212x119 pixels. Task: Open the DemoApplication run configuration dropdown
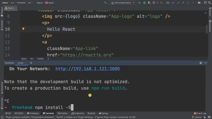(123, 3)
